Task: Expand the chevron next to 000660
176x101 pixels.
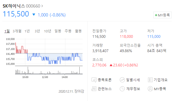Action: click(x=42, y=6)
